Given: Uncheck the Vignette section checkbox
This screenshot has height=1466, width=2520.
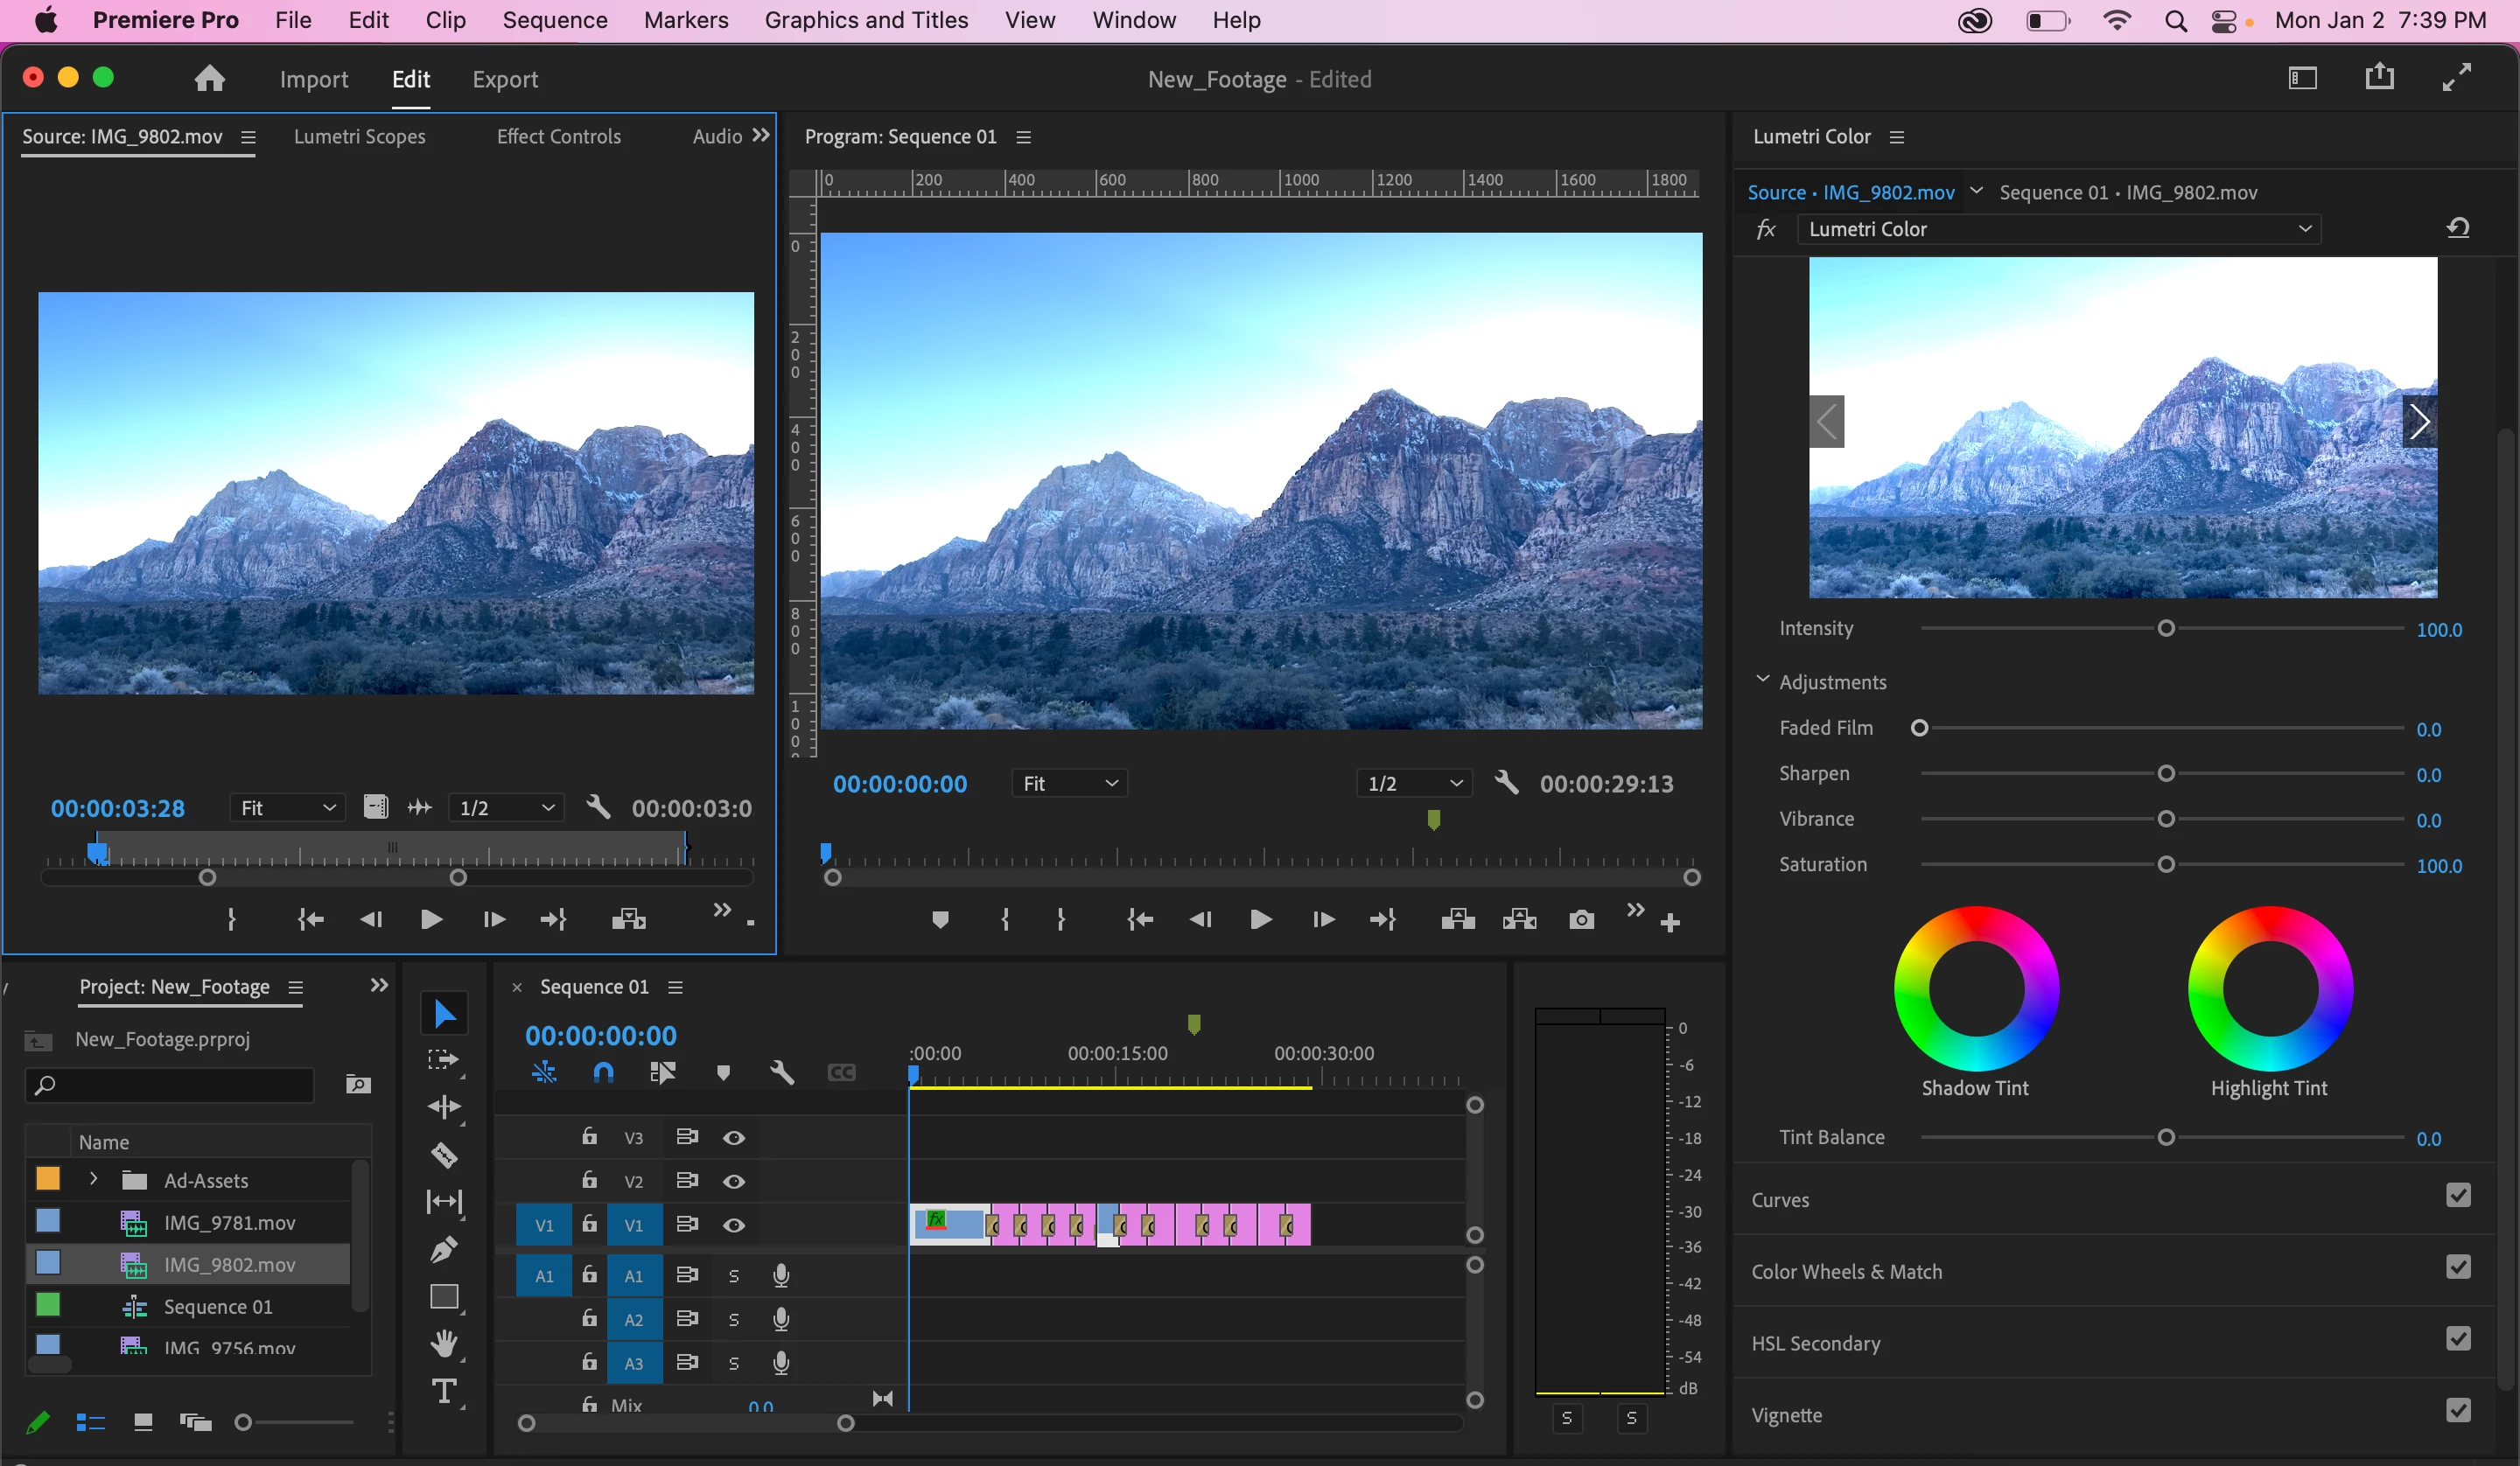Looking at the screenshot, I should 2458,1411.
